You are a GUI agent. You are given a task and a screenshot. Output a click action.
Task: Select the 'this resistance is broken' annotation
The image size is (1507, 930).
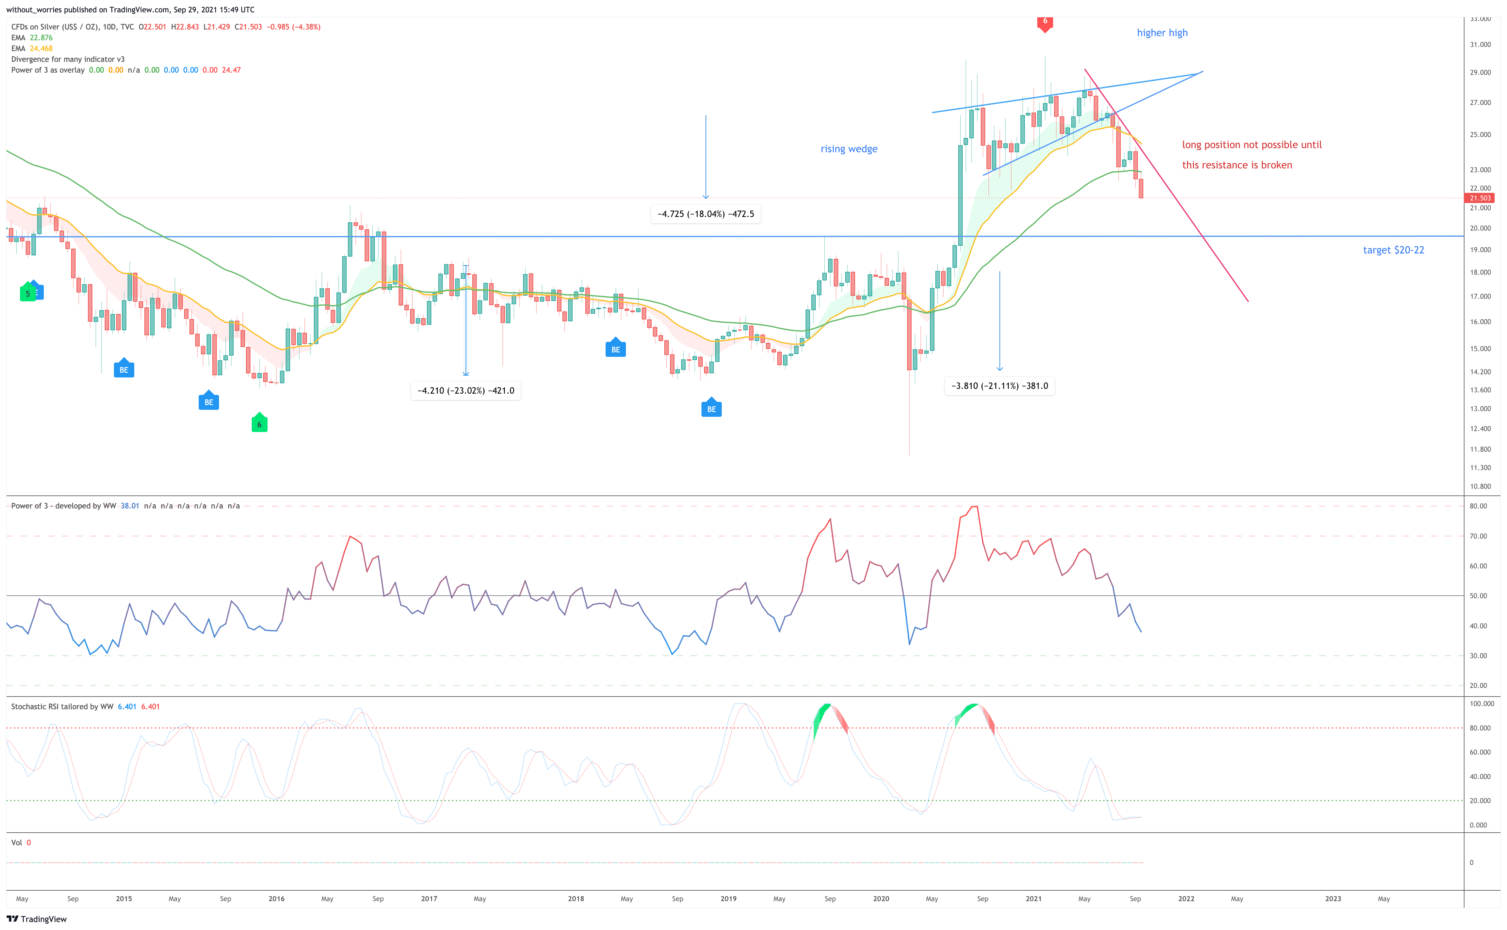(1237, 165)
